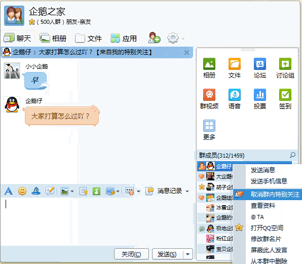Select member 冰雪企鹅 in member list
The height and width of the screenshot is (264, 302).
(x=215, y=208)
